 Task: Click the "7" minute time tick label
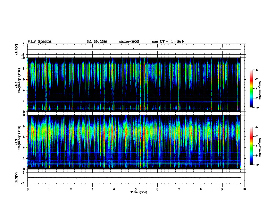[179, 189]
